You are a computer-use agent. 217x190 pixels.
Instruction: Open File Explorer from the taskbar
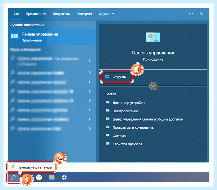51,177
